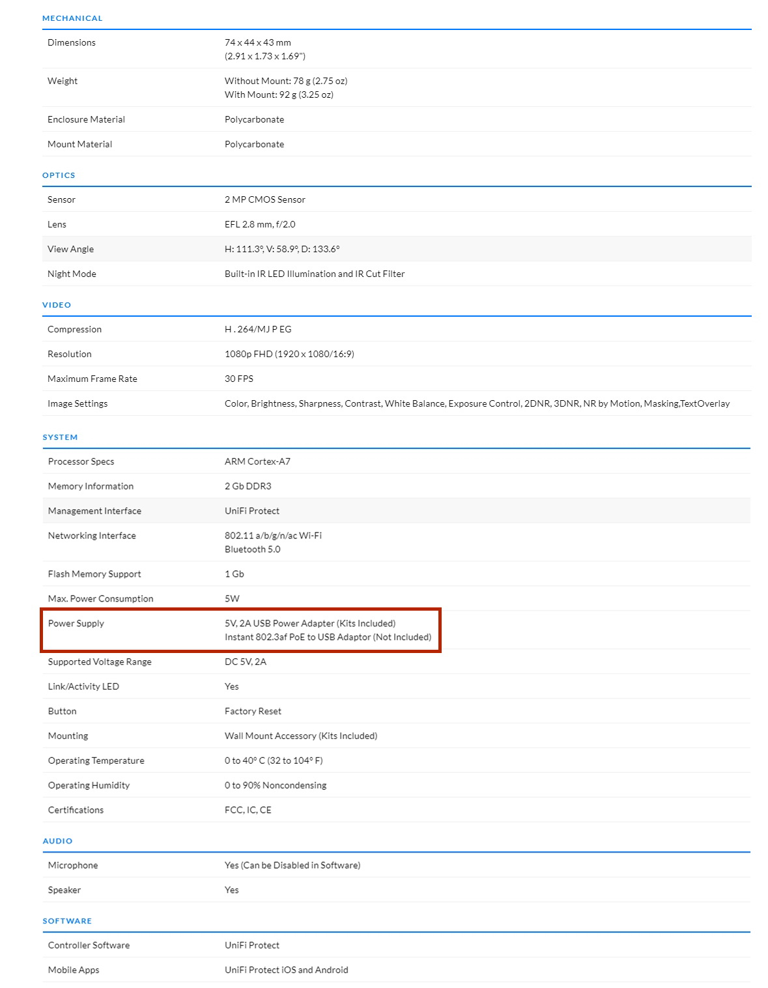Click the 'H . 264/MJ P EG' value
The height and width of the screenshot is (988, 768).
pos(258,329)
